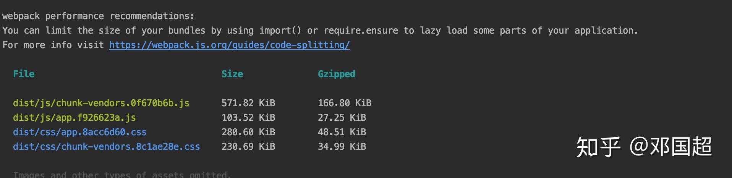
Task: Open the webpack code-splitting guide link
Action: click(x=229, y=45)
